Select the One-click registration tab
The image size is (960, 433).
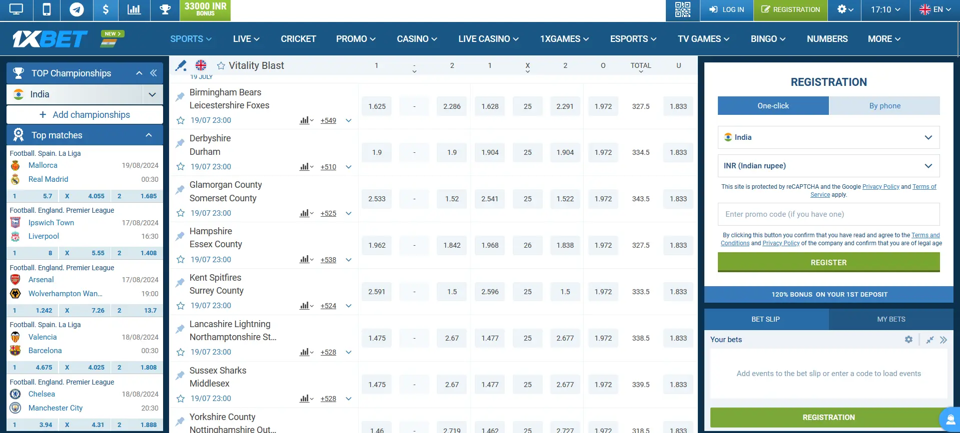[x=773, y=106]
